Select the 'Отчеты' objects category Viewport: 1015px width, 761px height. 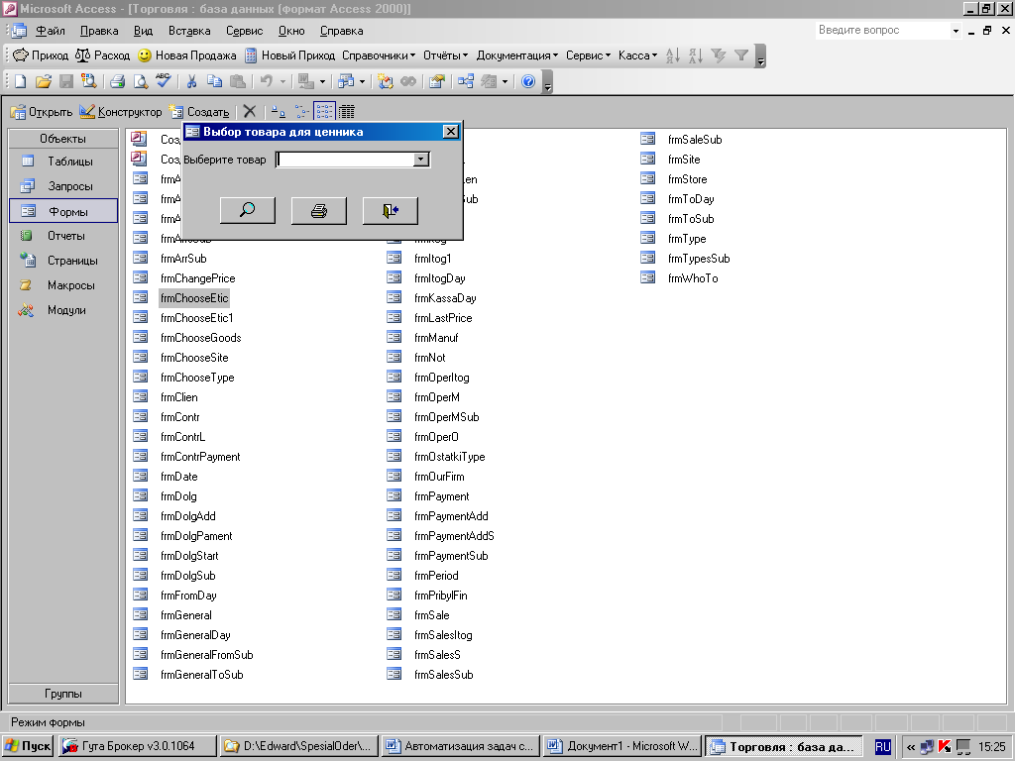63,236
